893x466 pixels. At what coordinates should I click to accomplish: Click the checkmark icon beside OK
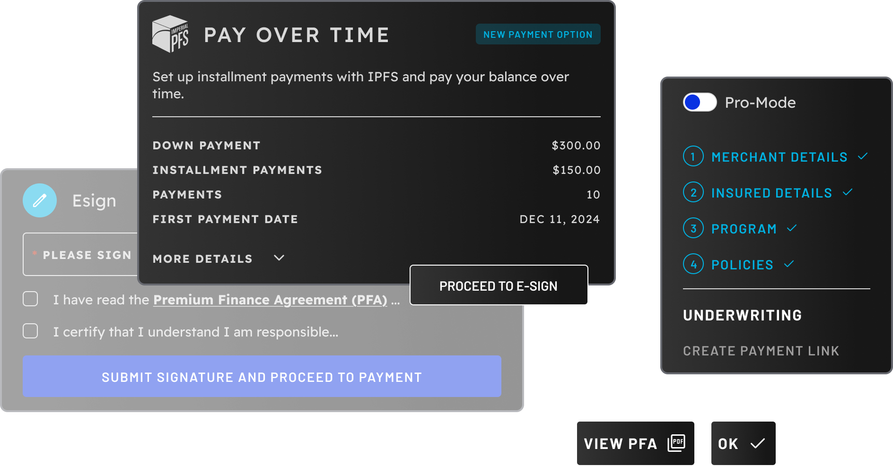click(x=757, y=443)
